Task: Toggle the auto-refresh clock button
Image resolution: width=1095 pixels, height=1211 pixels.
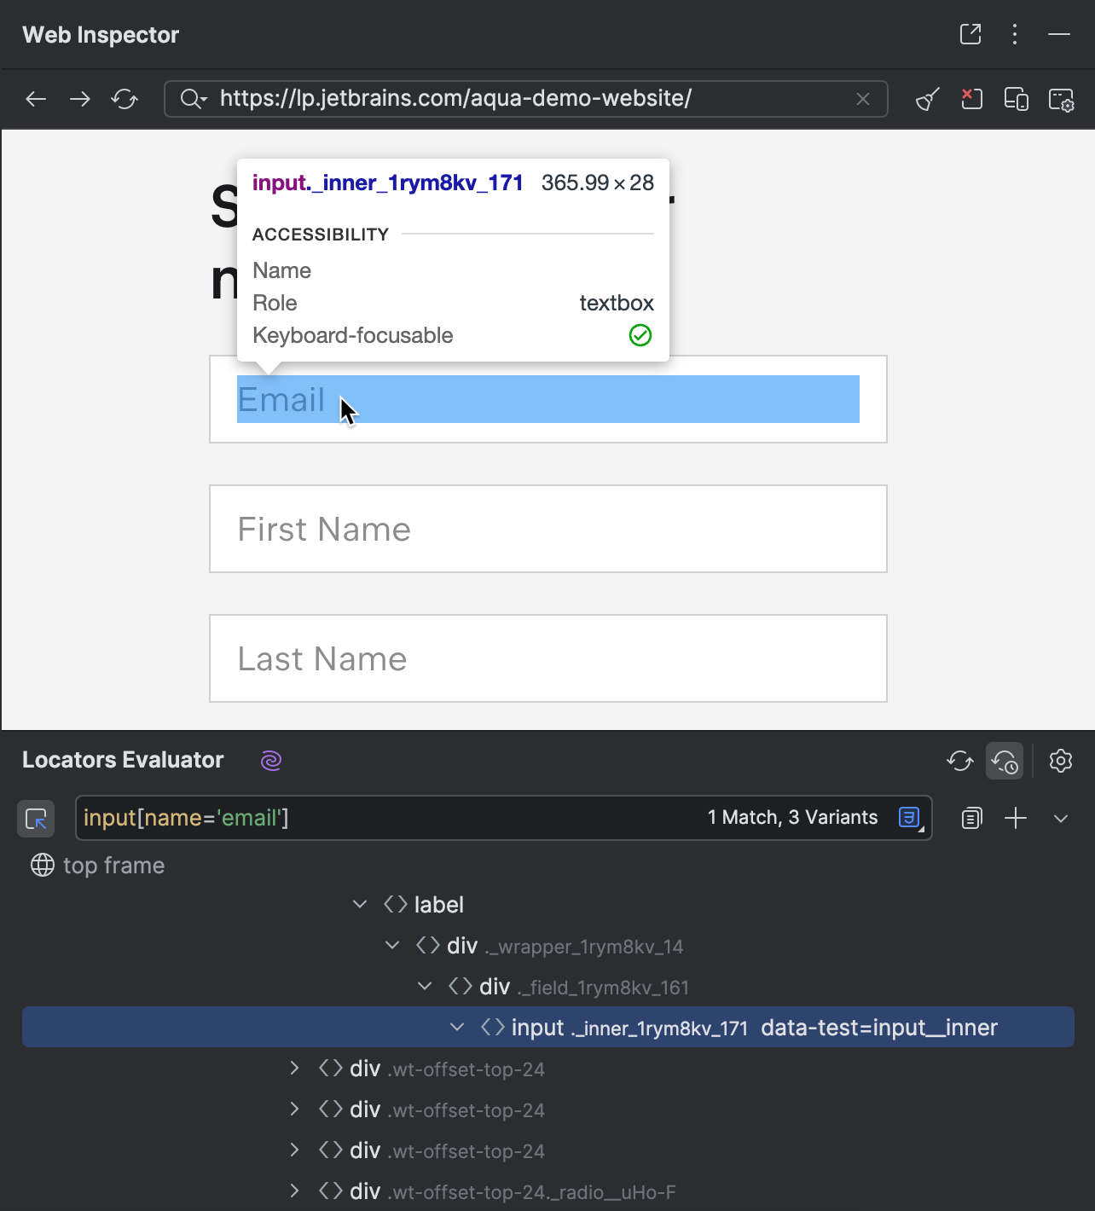Action: coord(1005,761)
